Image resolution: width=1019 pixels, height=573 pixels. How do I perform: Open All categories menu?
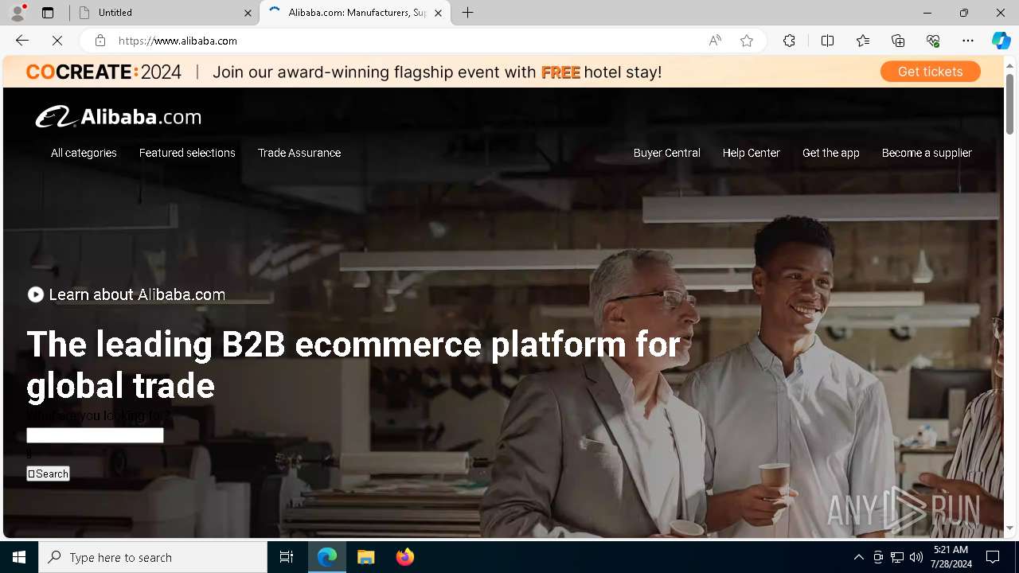[x=84, y=153]
